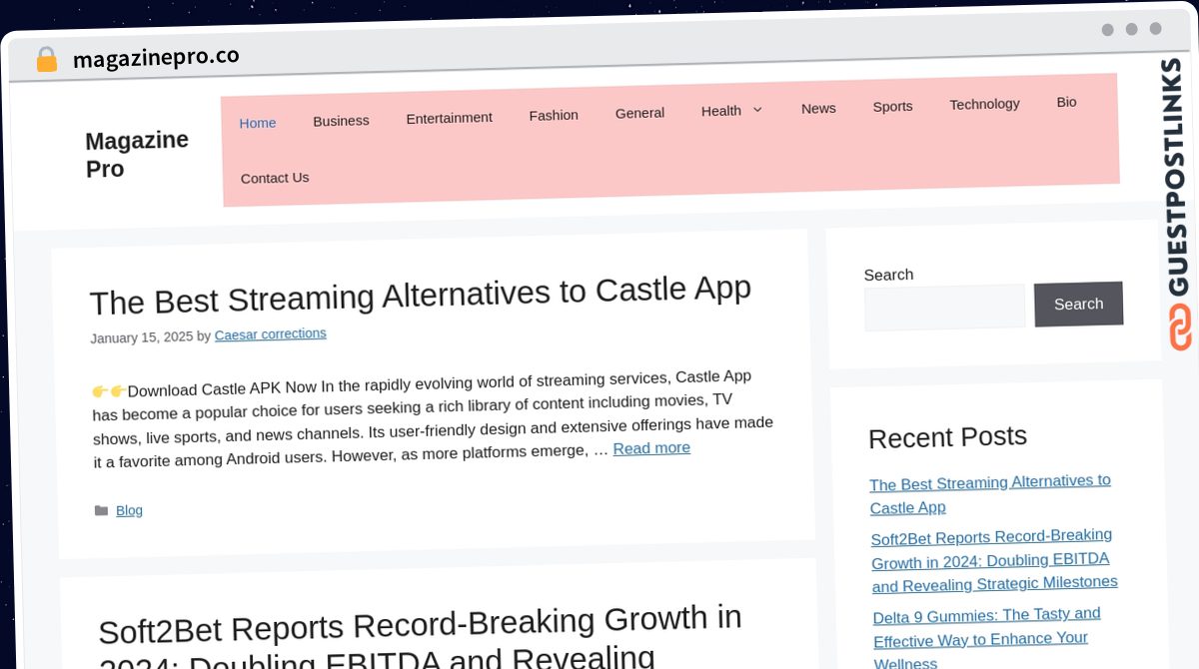Navigate to the General menu item
This screenshot has height=669, width=1199.
[639, 113]
